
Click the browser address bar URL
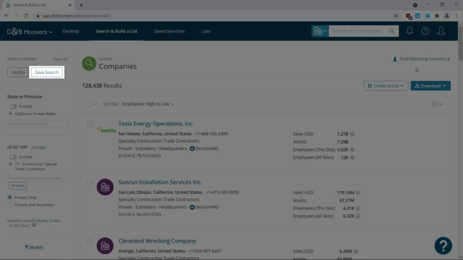[76, 16]
